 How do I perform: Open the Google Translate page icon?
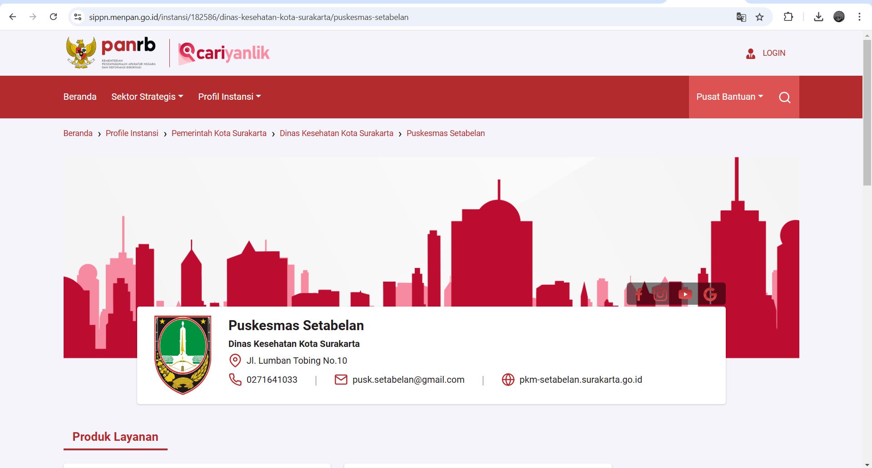click(x=741, y=17)
